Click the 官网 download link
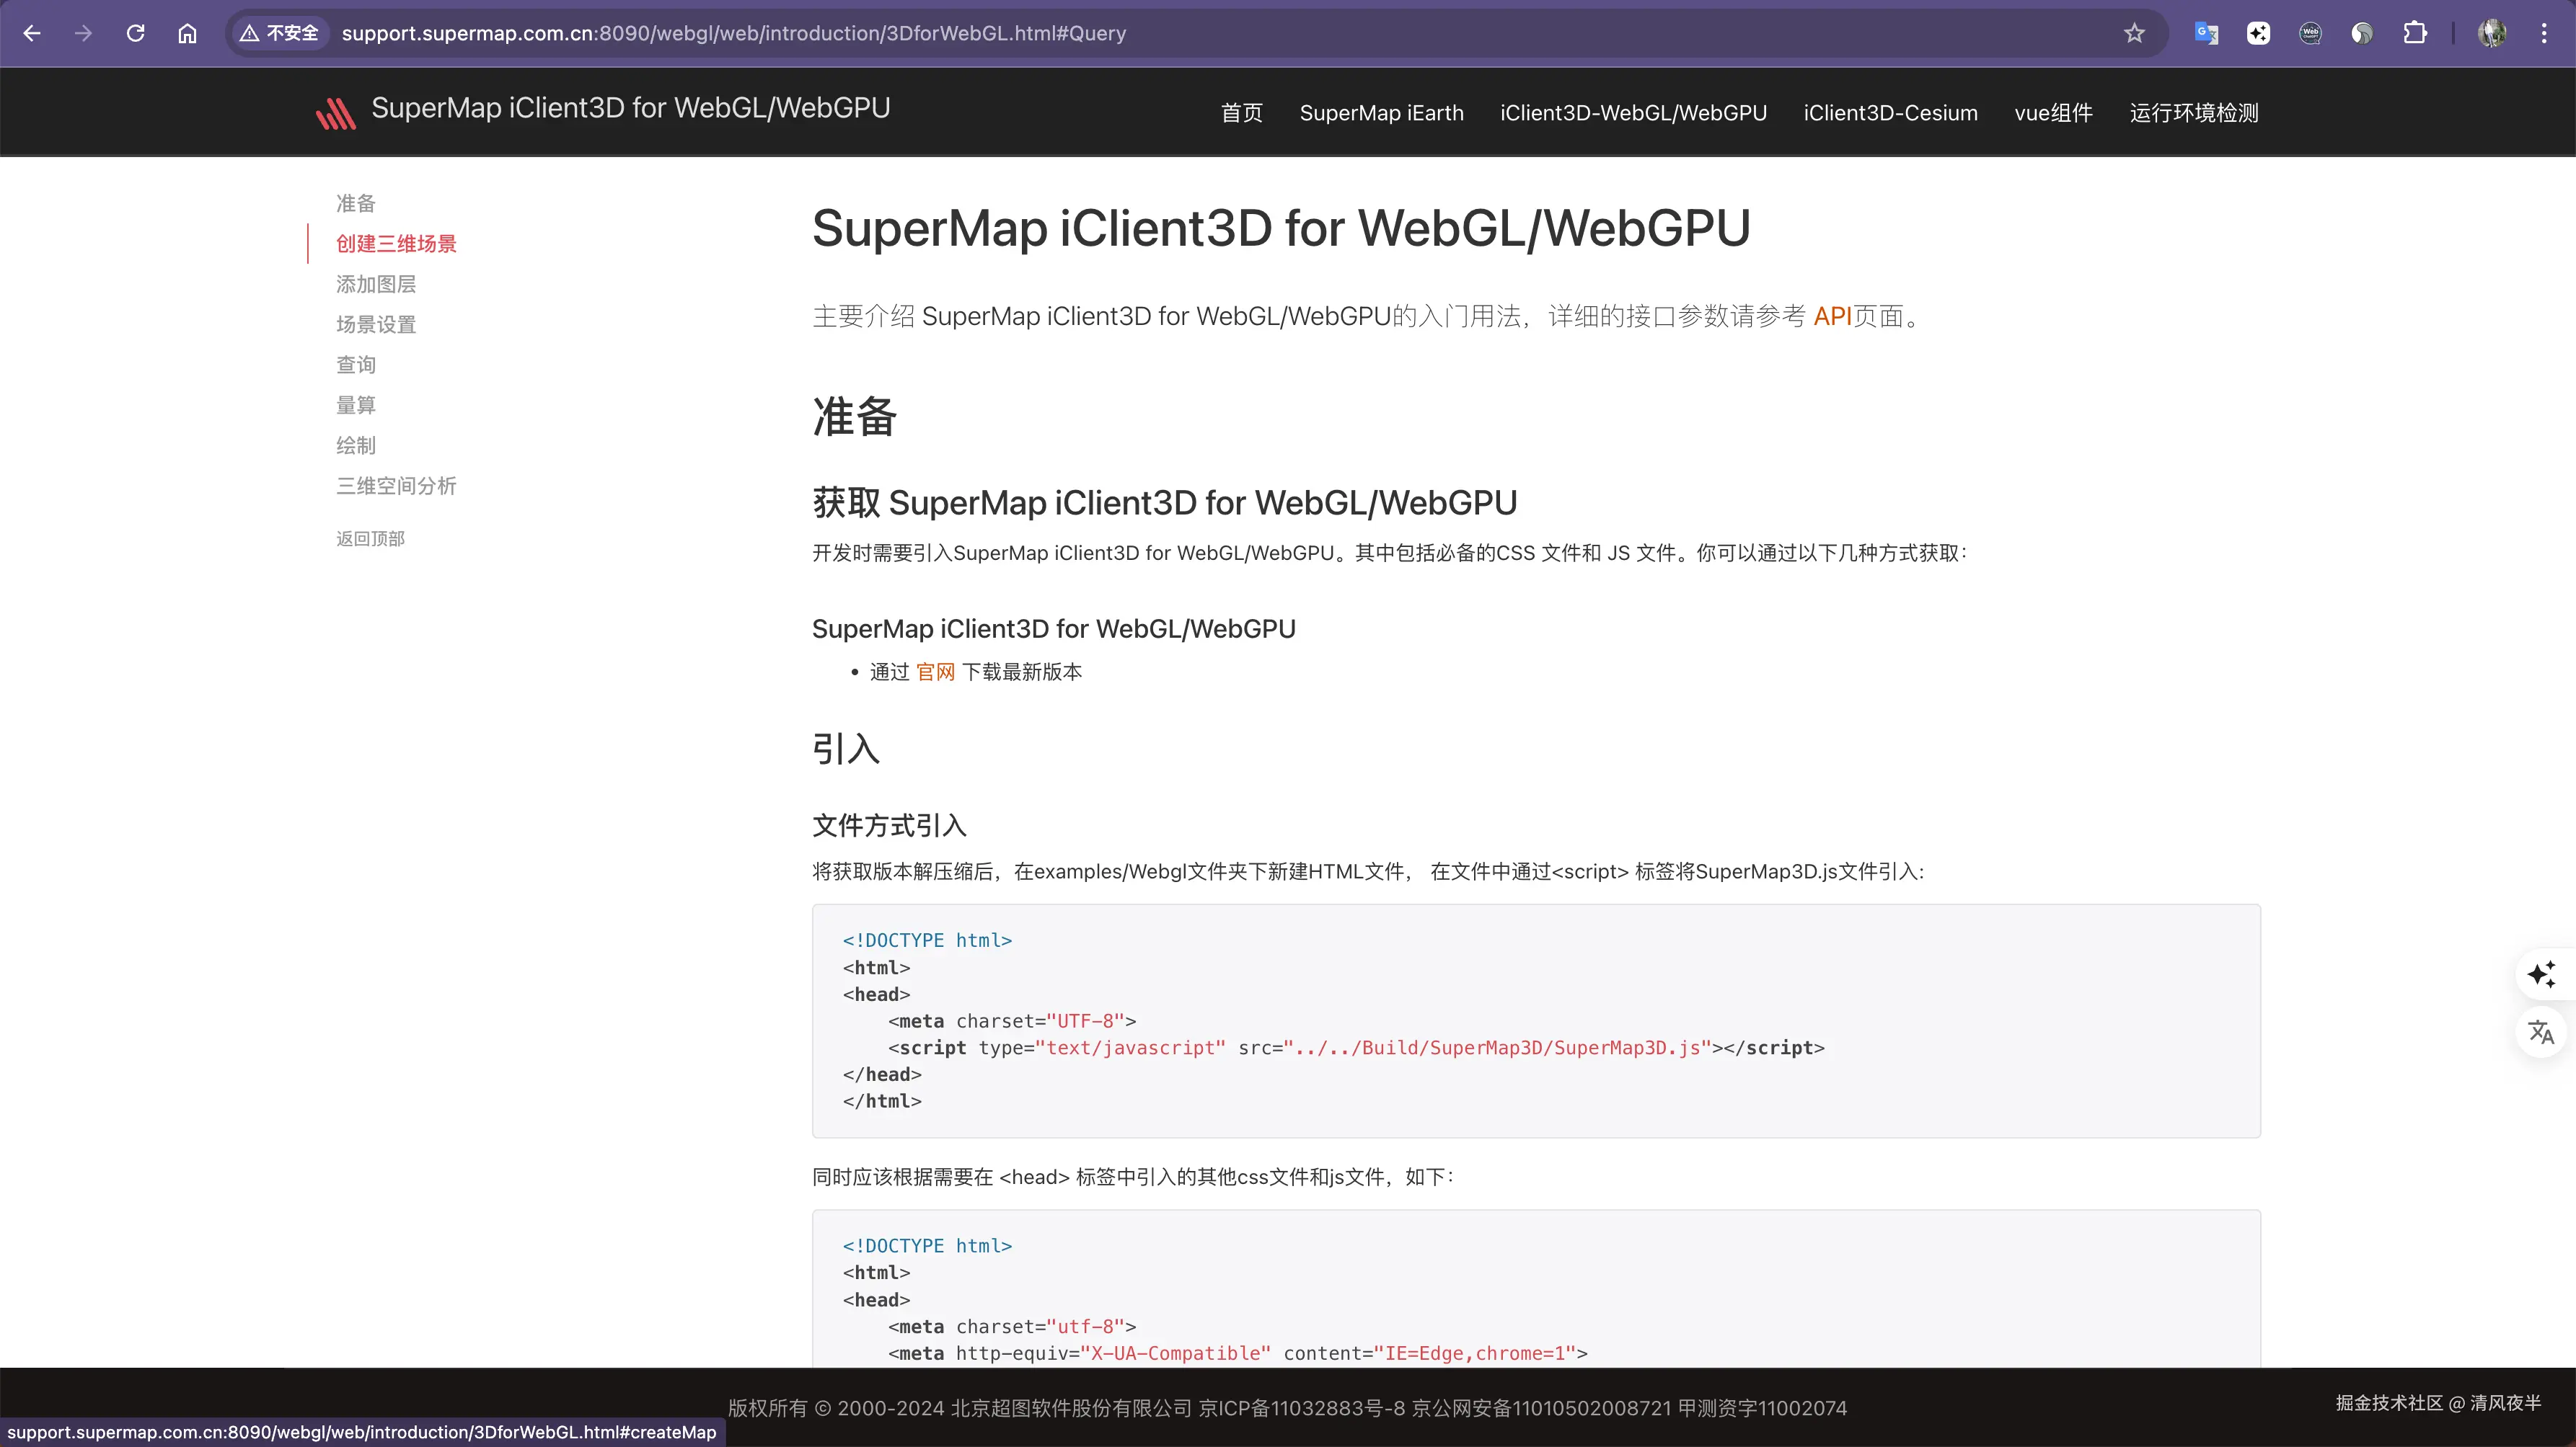The height and width of the screenshot is (1447, 2576). coord(935,672)
